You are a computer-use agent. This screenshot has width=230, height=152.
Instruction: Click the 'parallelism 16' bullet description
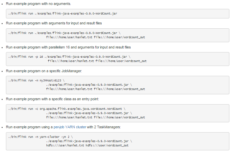pyautogui.click(x=68, y=47)
